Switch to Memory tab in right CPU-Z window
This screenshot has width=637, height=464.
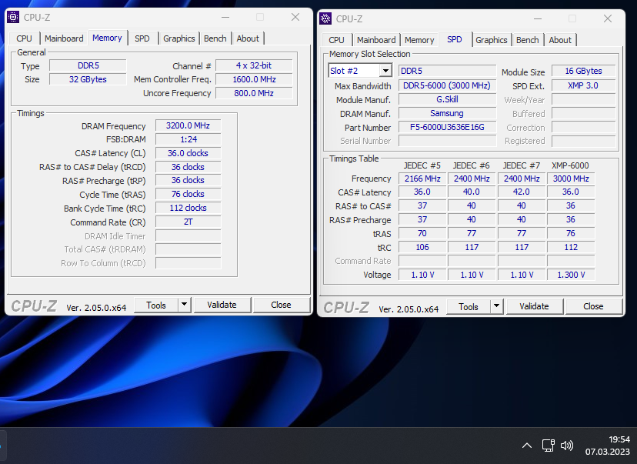[419, 40]
